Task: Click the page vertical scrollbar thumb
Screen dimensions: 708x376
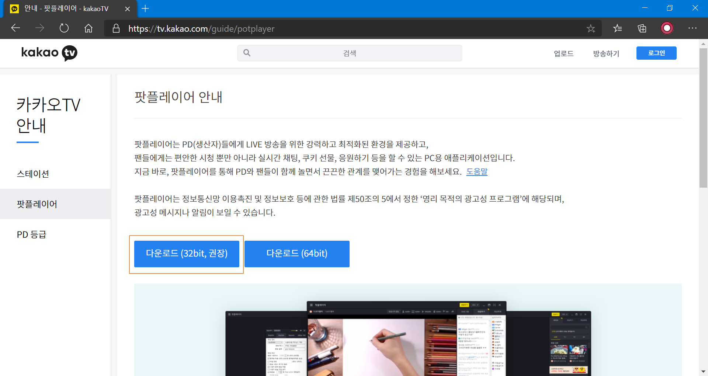Action: 703,118
